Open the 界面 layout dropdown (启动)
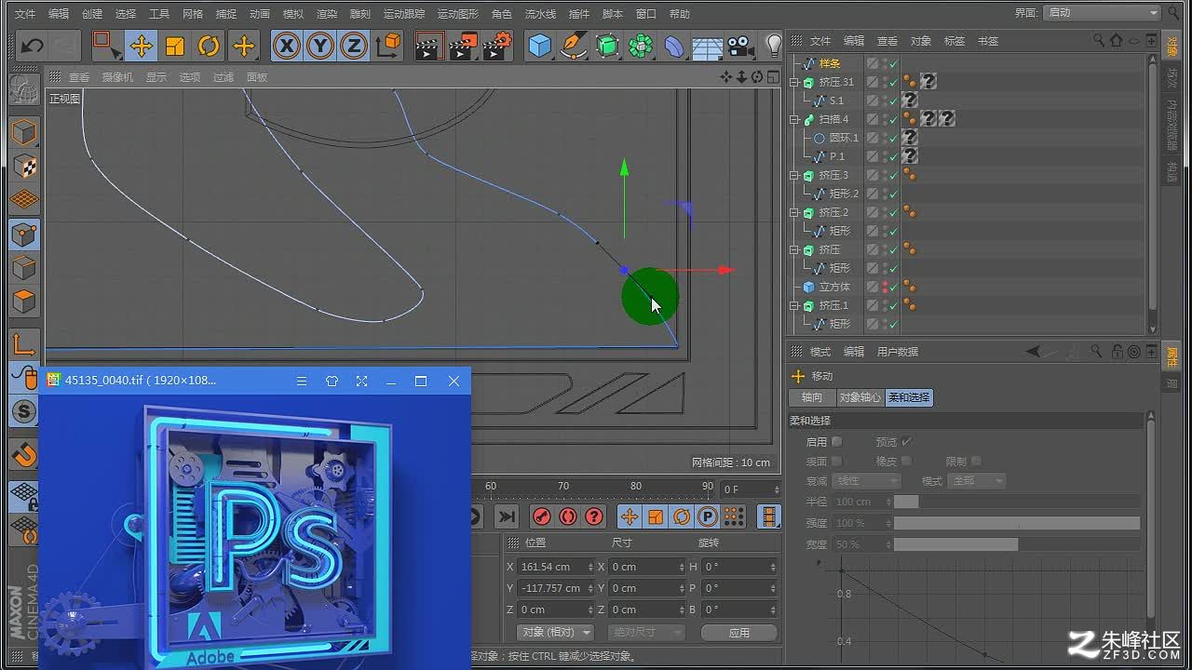 click(1102, 13)
